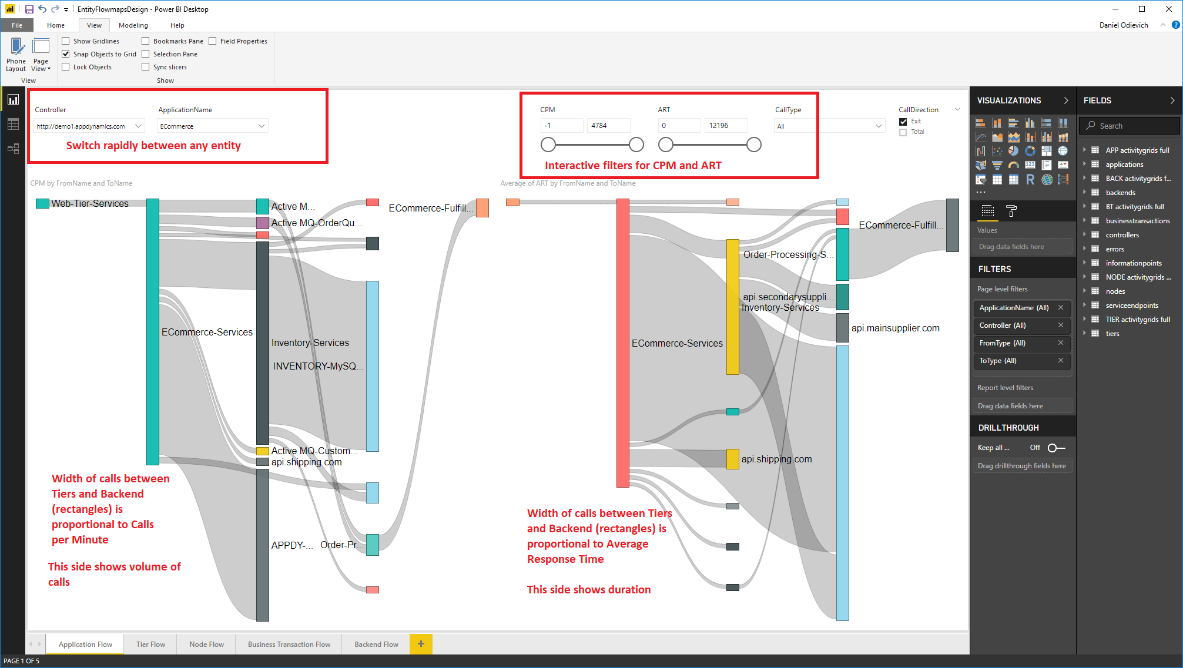1183x668 pixels.
Task: Open the Format paint roller pane
Action: (1011, 211)
